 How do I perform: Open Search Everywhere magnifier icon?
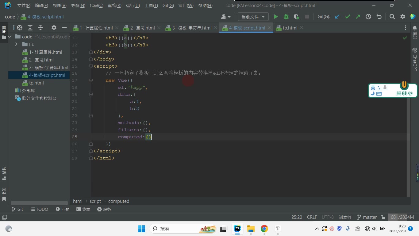coord(392,17)
